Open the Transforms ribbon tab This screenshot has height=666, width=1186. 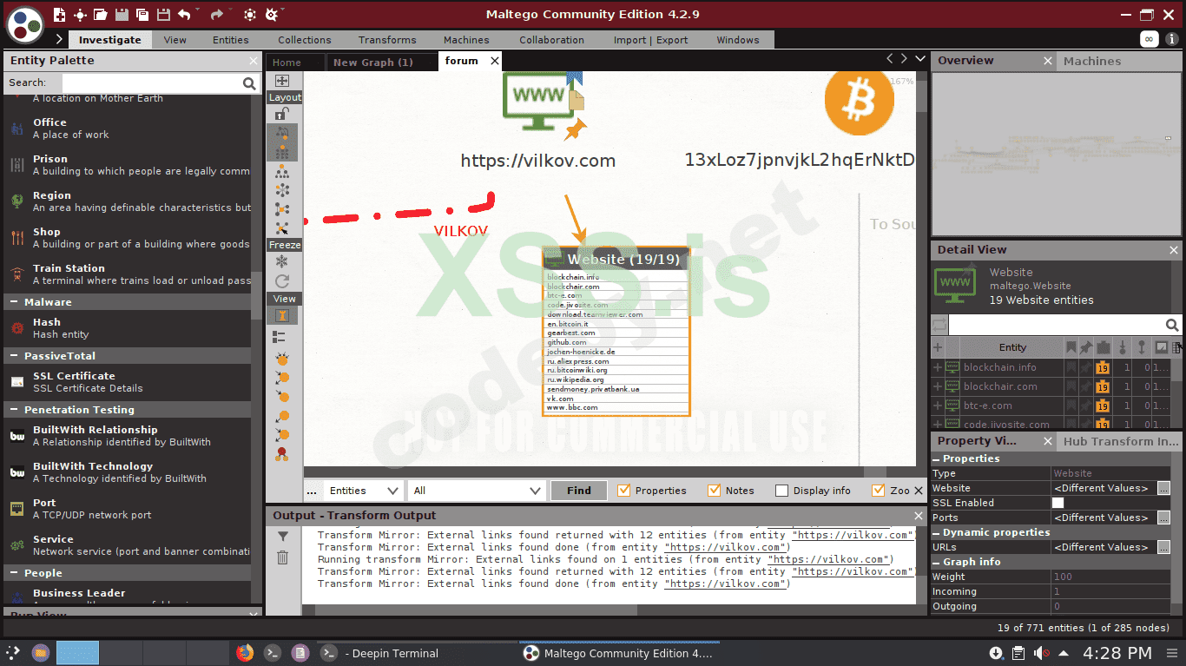(x=387, y=40)
